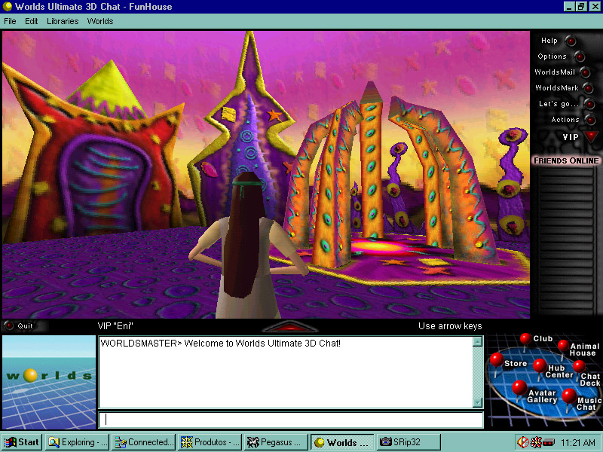Click the Worlds taskbar button
This screenshot has width=603, height=452.
(342, 442)
